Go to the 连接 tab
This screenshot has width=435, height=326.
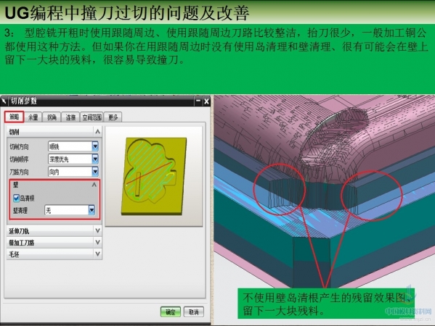[x=70, y=117]
